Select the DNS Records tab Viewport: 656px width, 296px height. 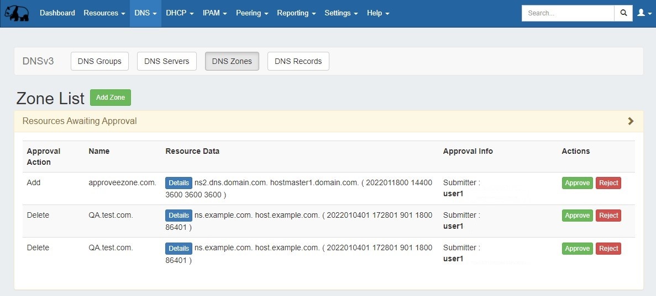(298, 61)
